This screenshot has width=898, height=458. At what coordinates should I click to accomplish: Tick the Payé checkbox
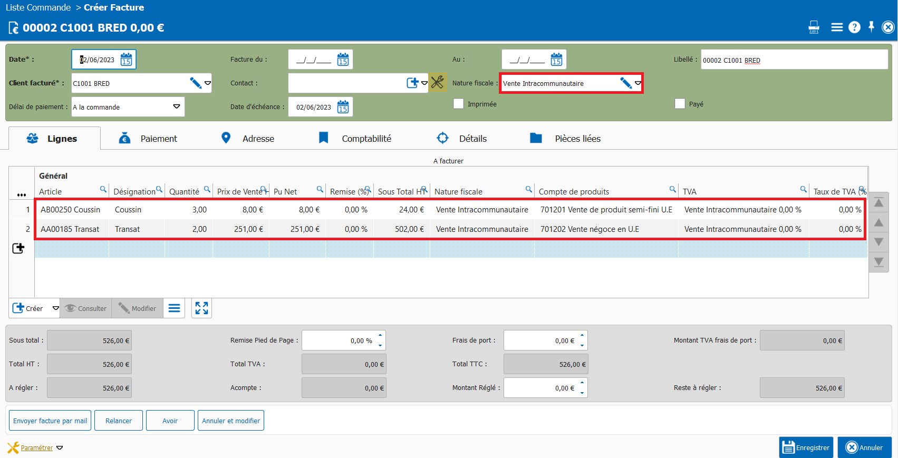(x=680, y=104)
